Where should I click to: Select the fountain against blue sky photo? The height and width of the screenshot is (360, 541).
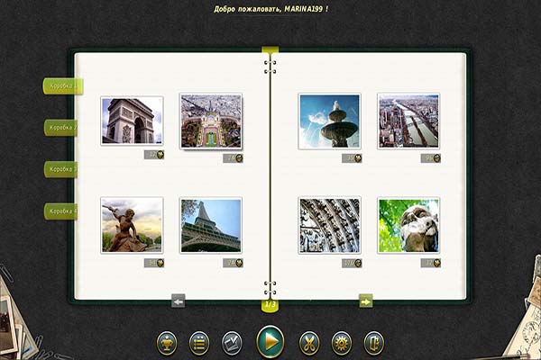click(x=329, y=121)
